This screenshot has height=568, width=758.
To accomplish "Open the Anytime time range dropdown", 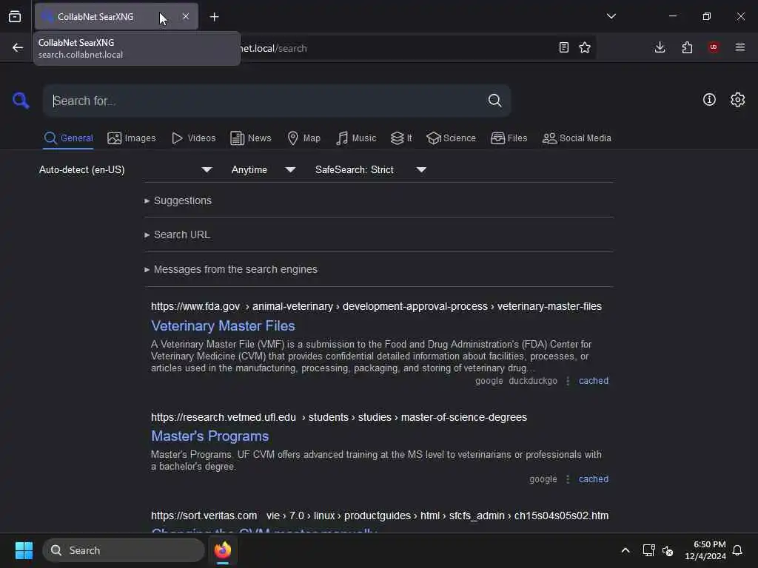I will (x=263, y=169).
